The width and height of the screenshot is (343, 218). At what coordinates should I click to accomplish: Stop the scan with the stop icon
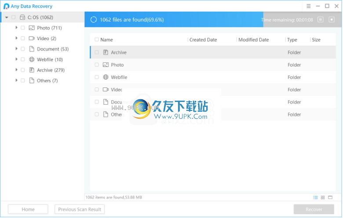pos(332,20)
